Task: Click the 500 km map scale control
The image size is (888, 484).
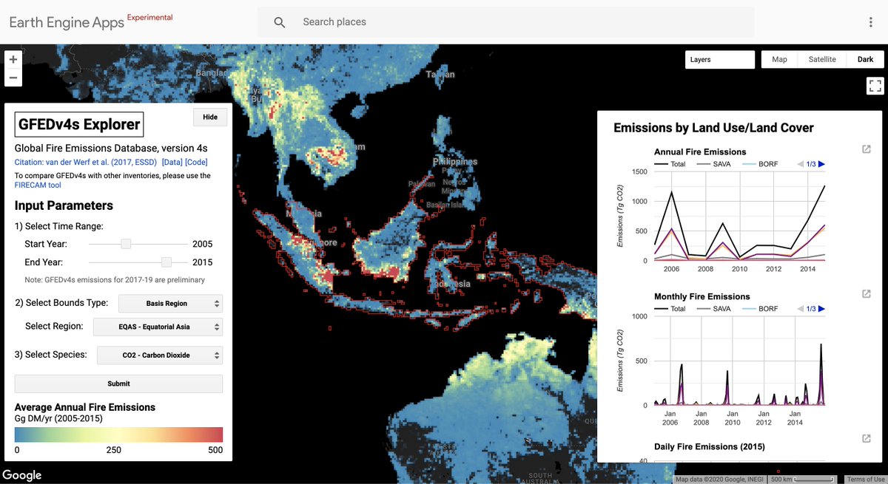Action: (x=804, y=480)
